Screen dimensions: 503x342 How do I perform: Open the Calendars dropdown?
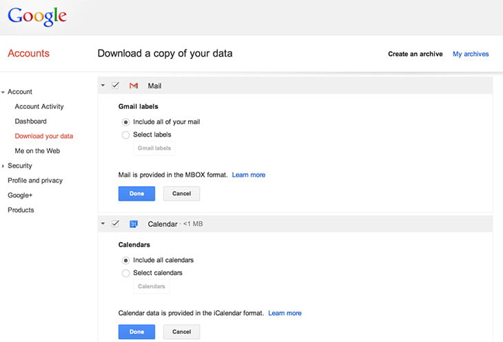click(x=152, y=286)
